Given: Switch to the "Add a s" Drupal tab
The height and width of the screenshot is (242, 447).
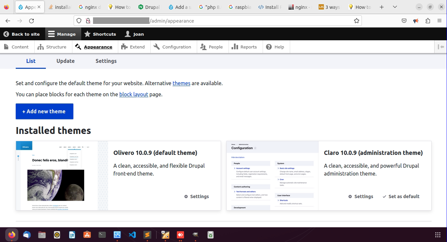Looking at the screenshot, I should (179, 7).
